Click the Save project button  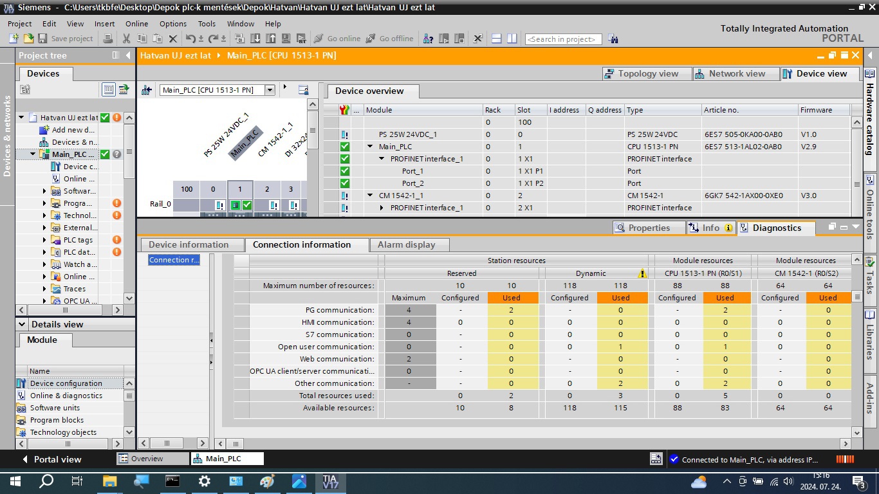pos(65,39)
